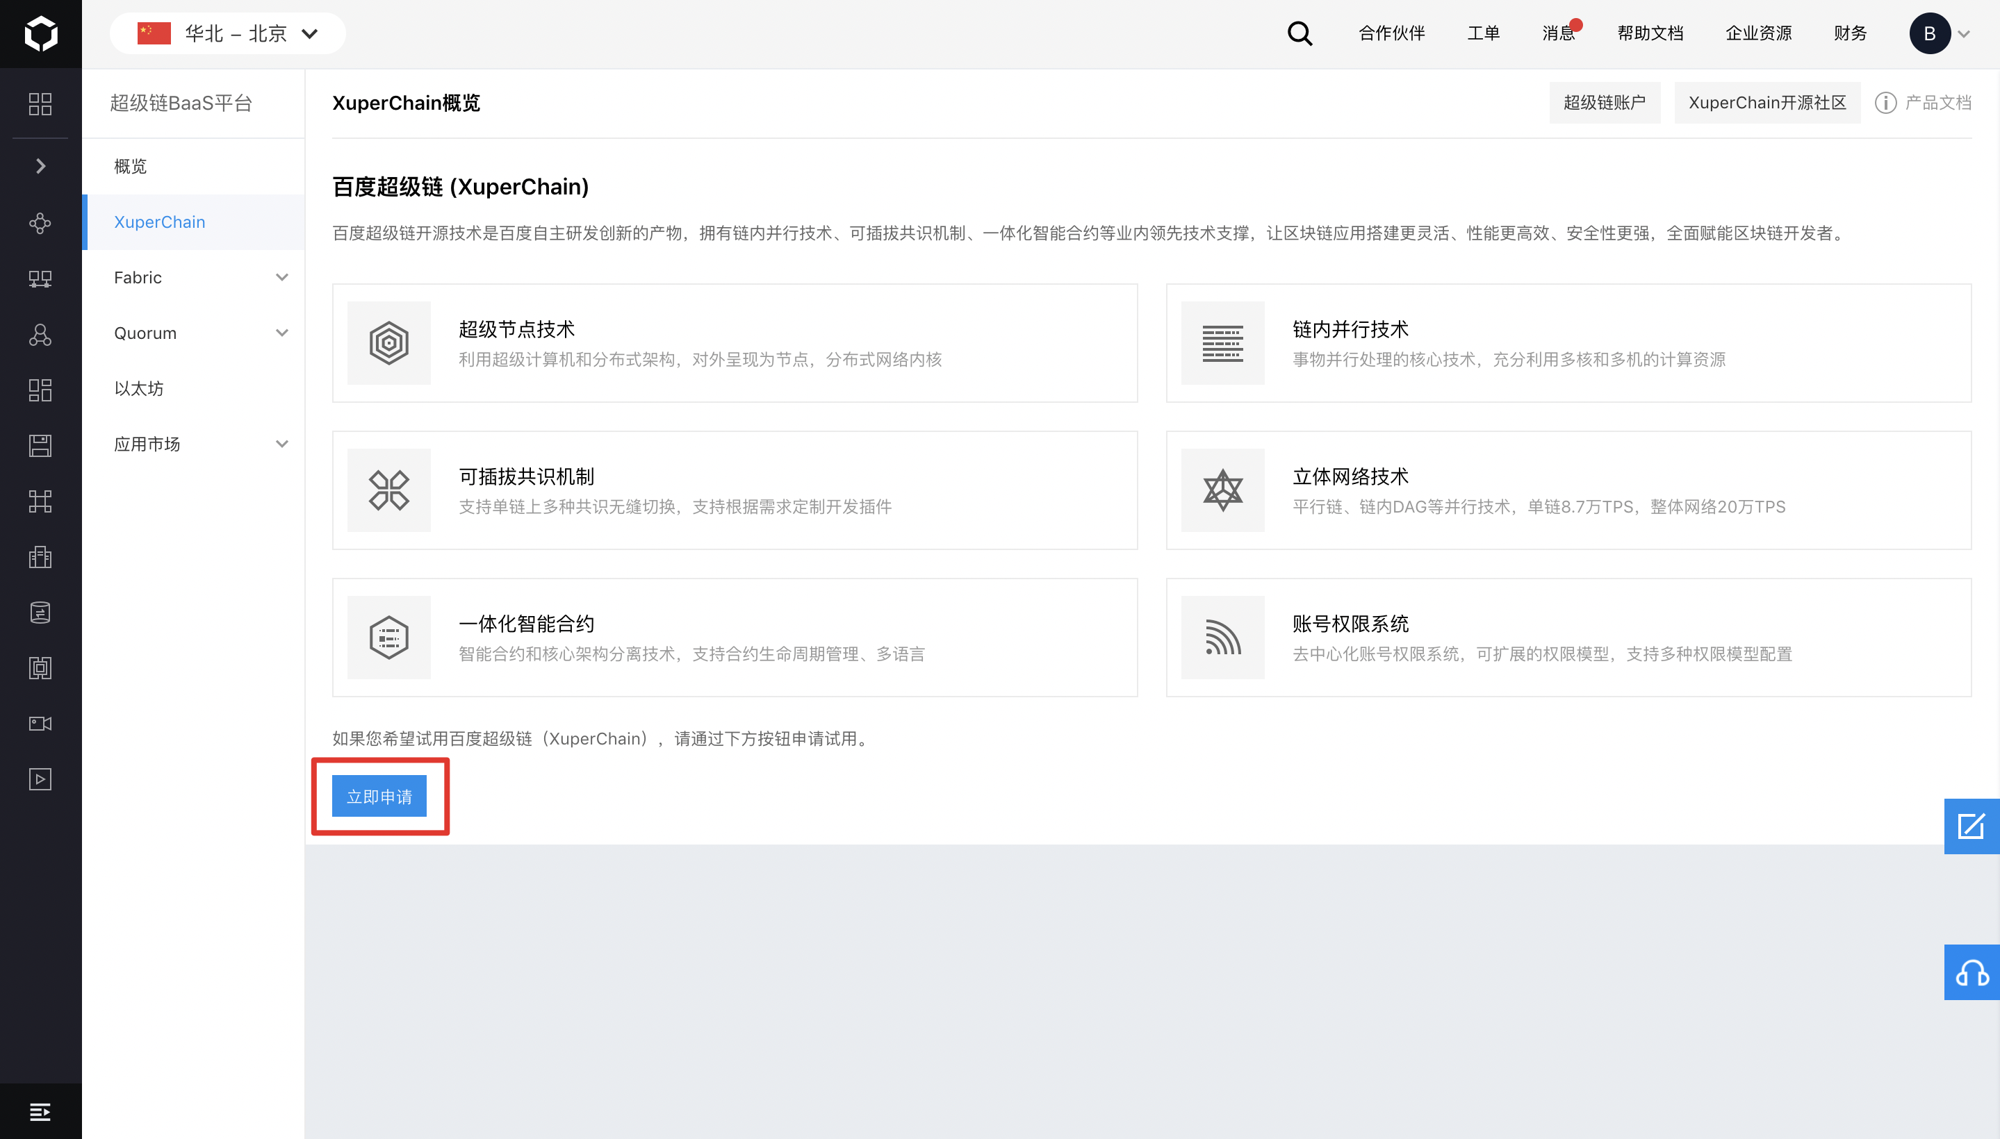Click the 超级链BaaS平台 sidebar title
This screenshot has width=2000, height=1139.
pos(181,103)
